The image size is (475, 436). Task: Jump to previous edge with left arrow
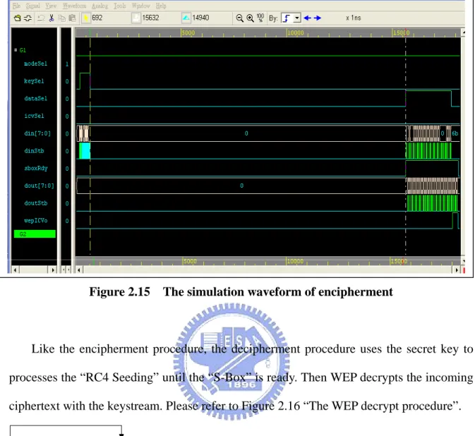[x=308, y=18]
